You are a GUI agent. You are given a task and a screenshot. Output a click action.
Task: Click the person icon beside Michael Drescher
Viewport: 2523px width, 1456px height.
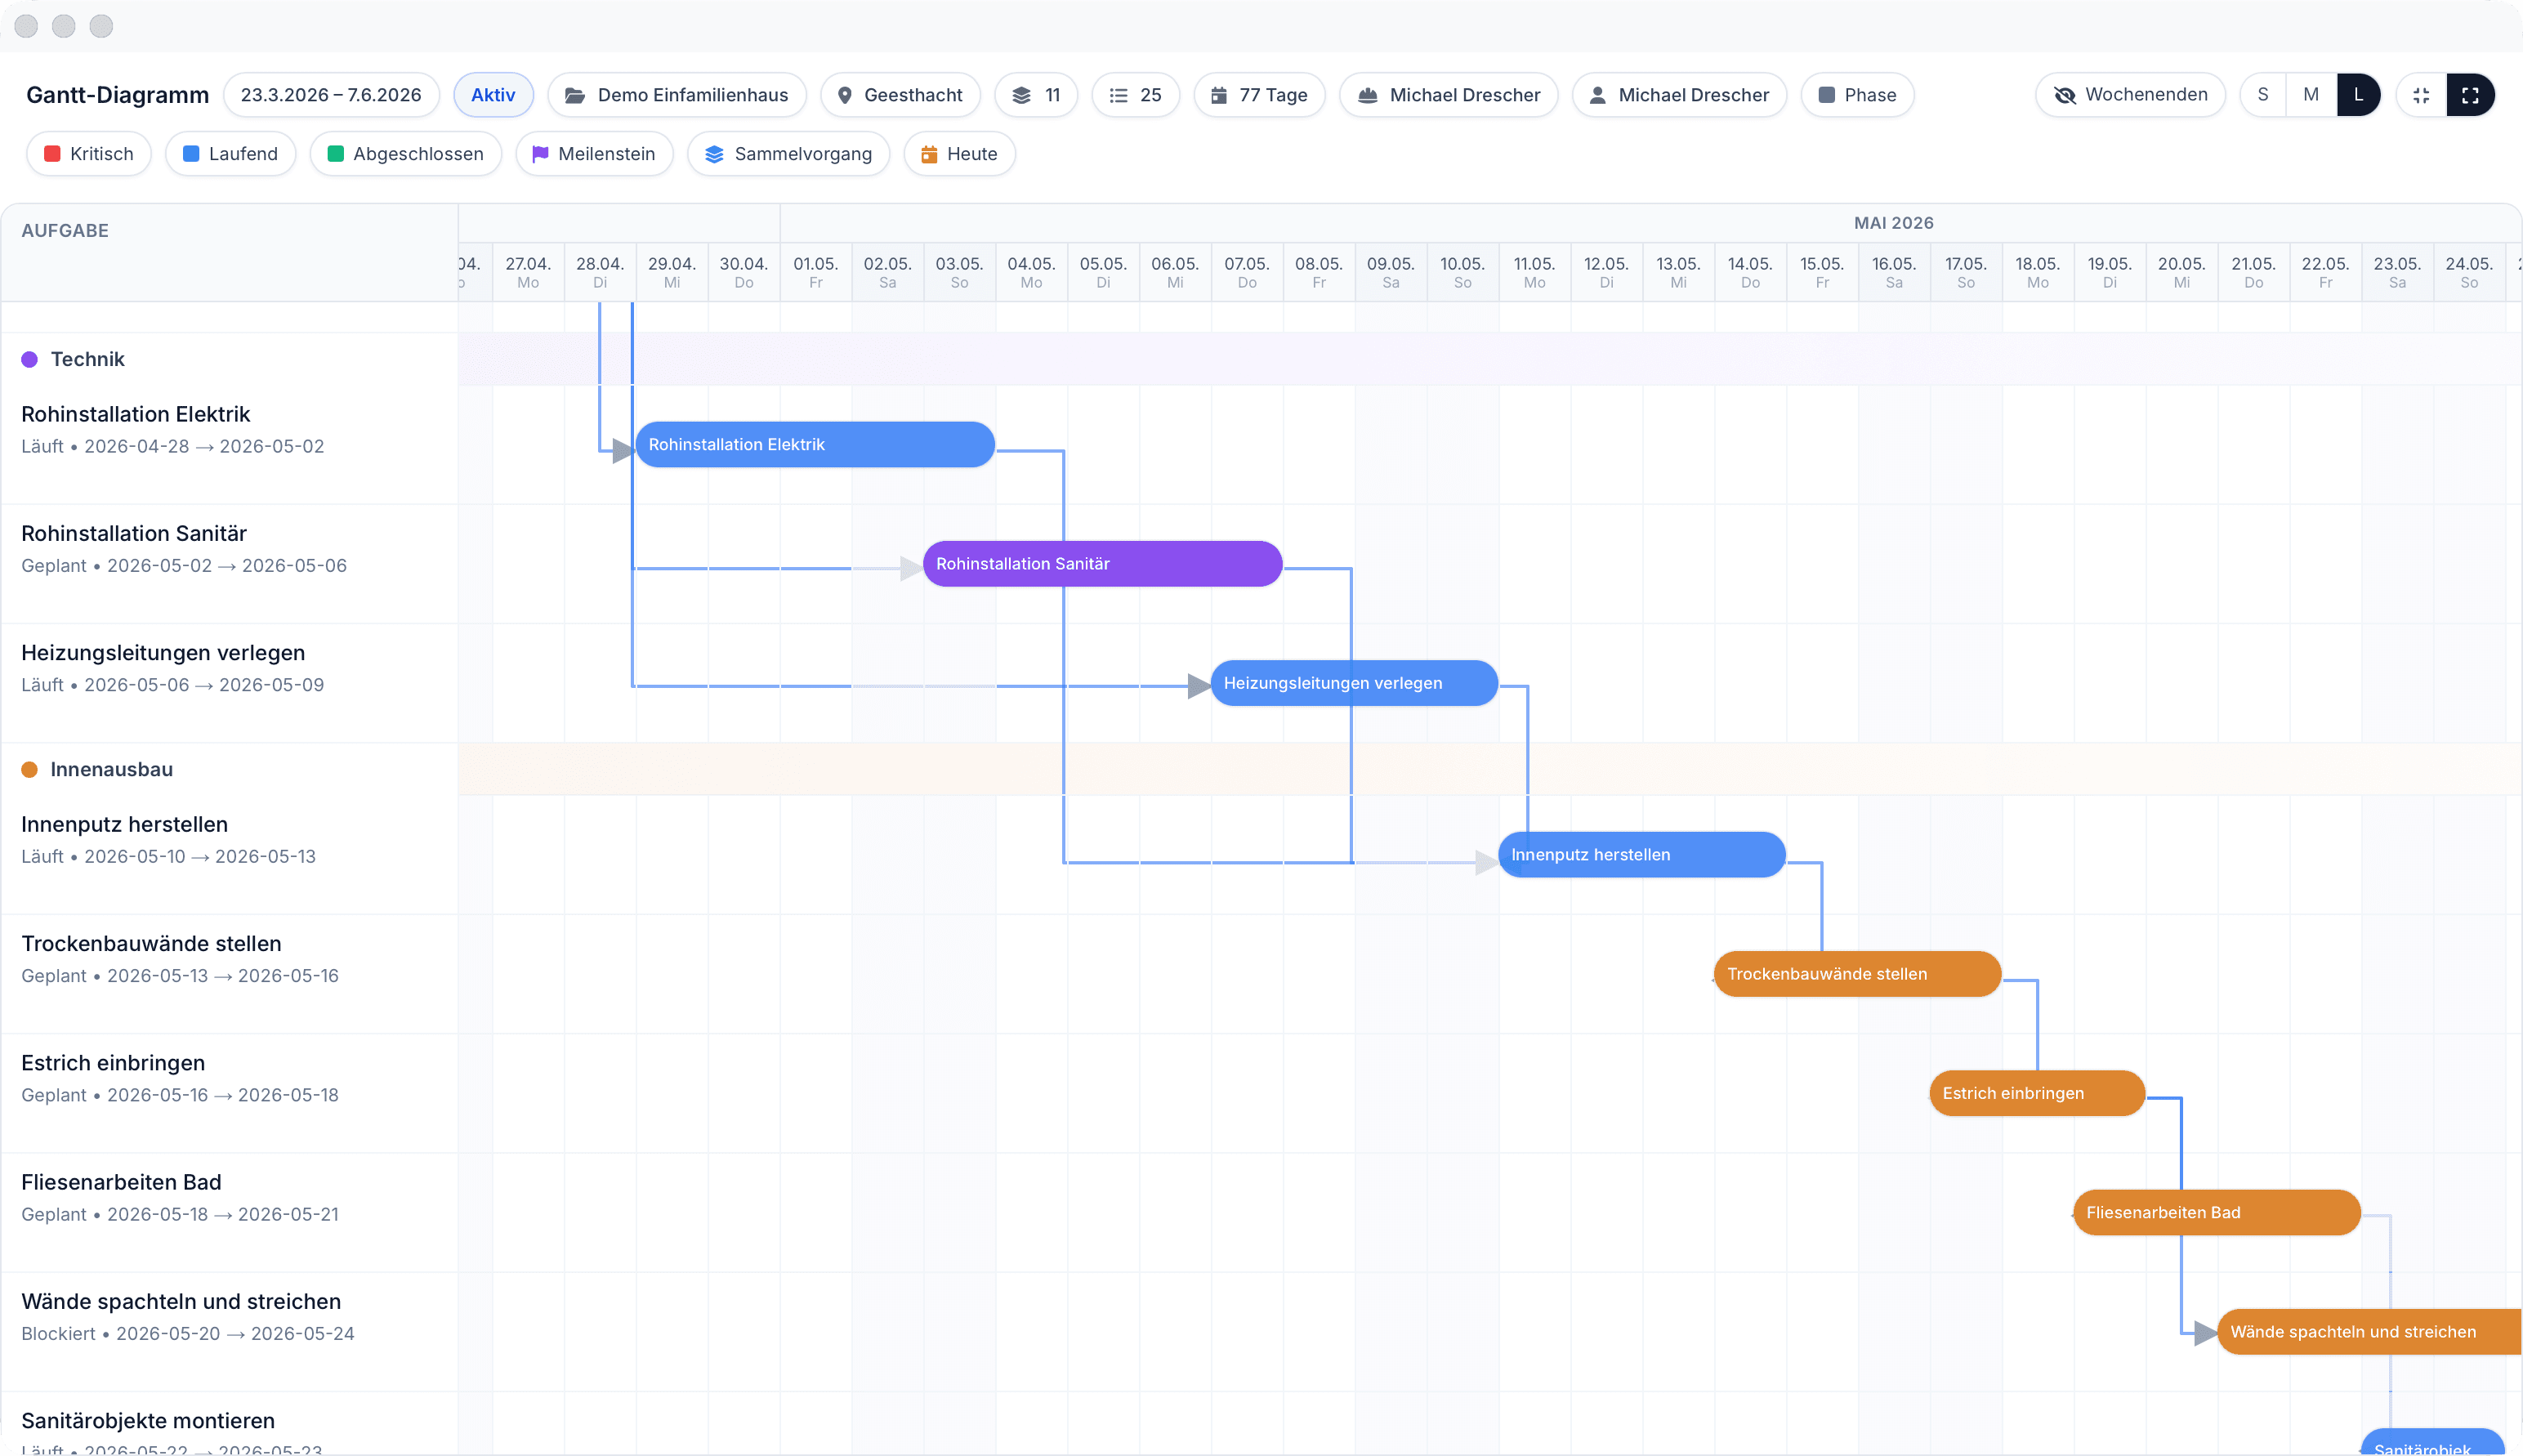pyautogui.click(x=1598, y=95)
